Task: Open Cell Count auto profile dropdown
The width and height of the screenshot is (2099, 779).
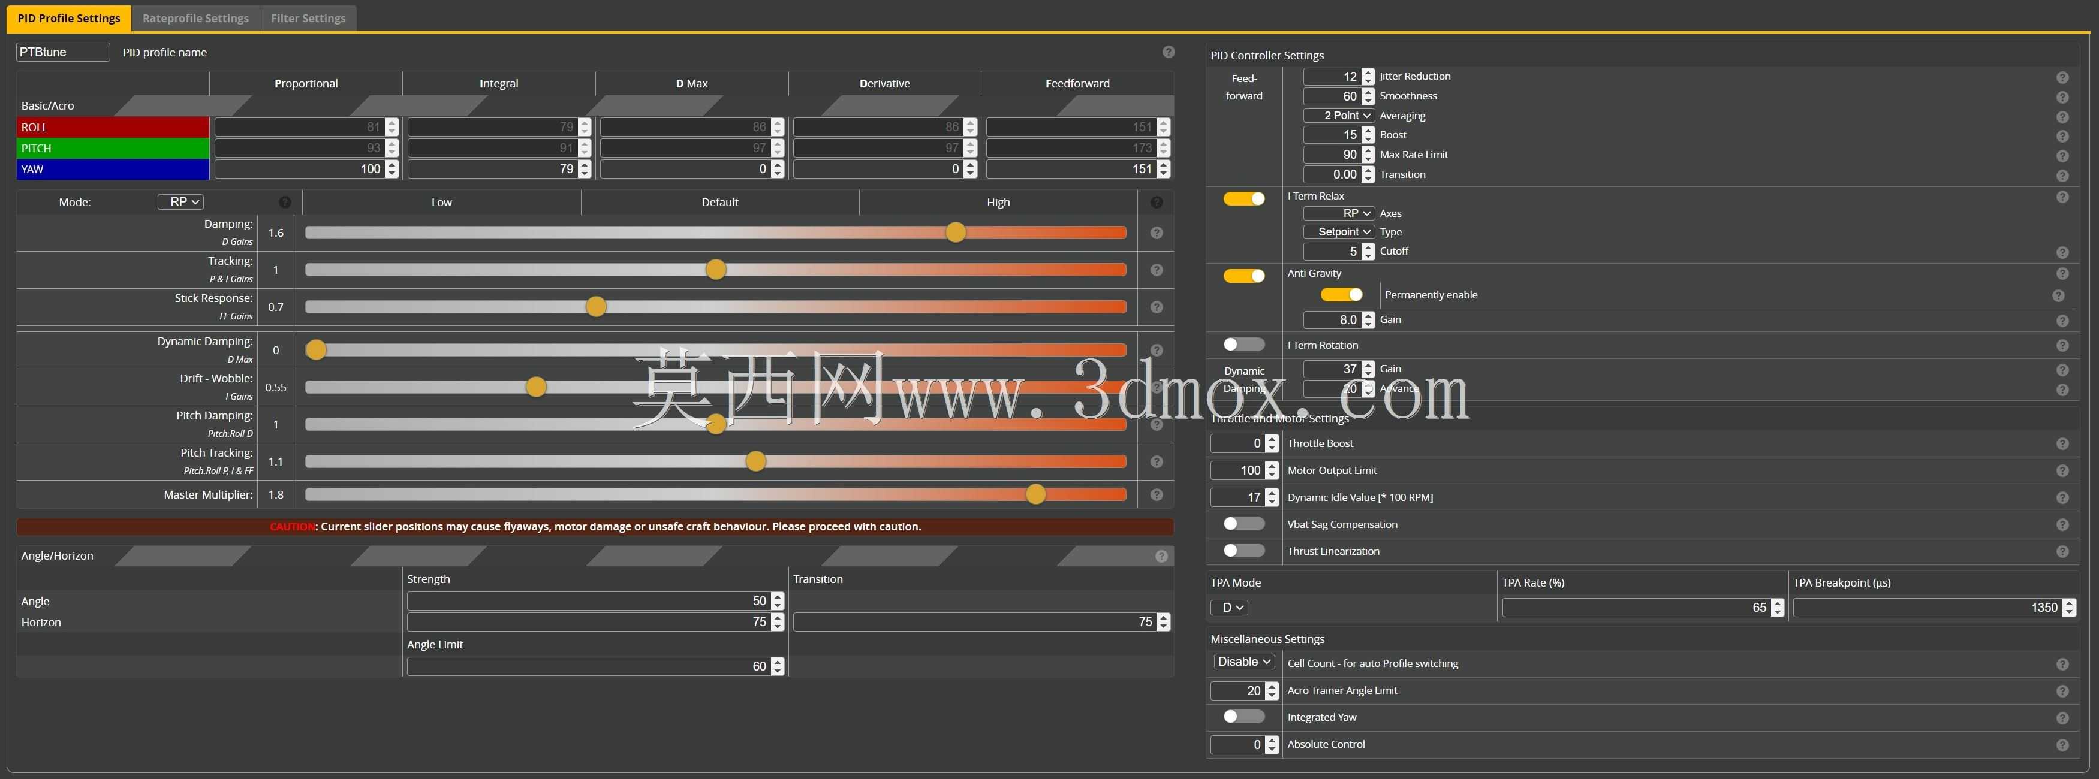Action: (1243, 662)
